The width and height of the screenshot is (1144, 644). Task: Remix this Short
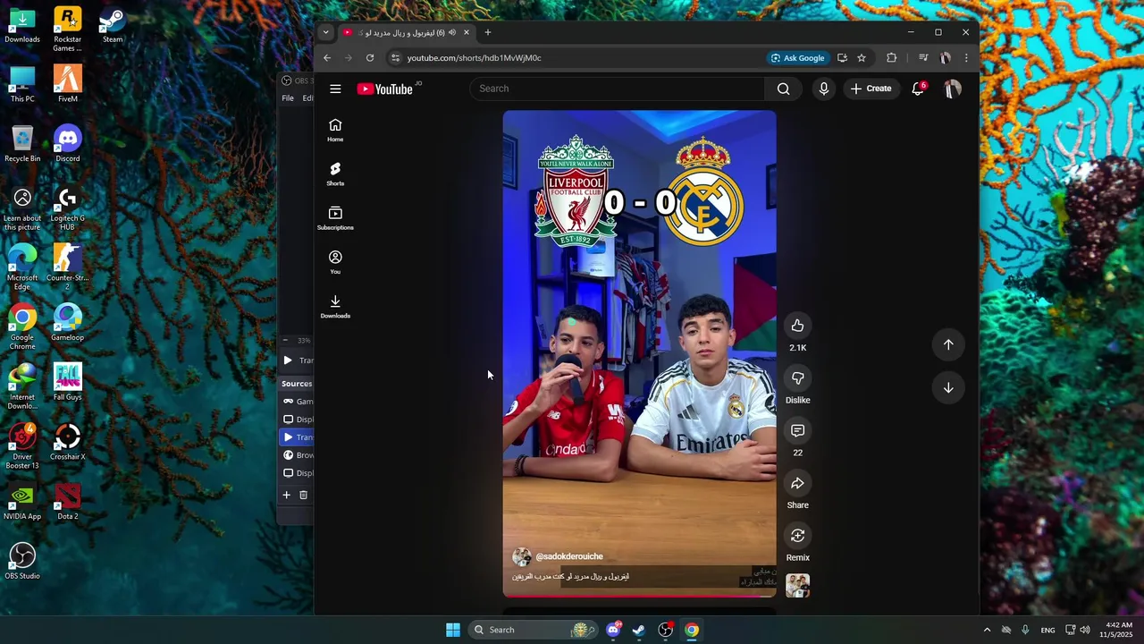(x=797, y=536)
